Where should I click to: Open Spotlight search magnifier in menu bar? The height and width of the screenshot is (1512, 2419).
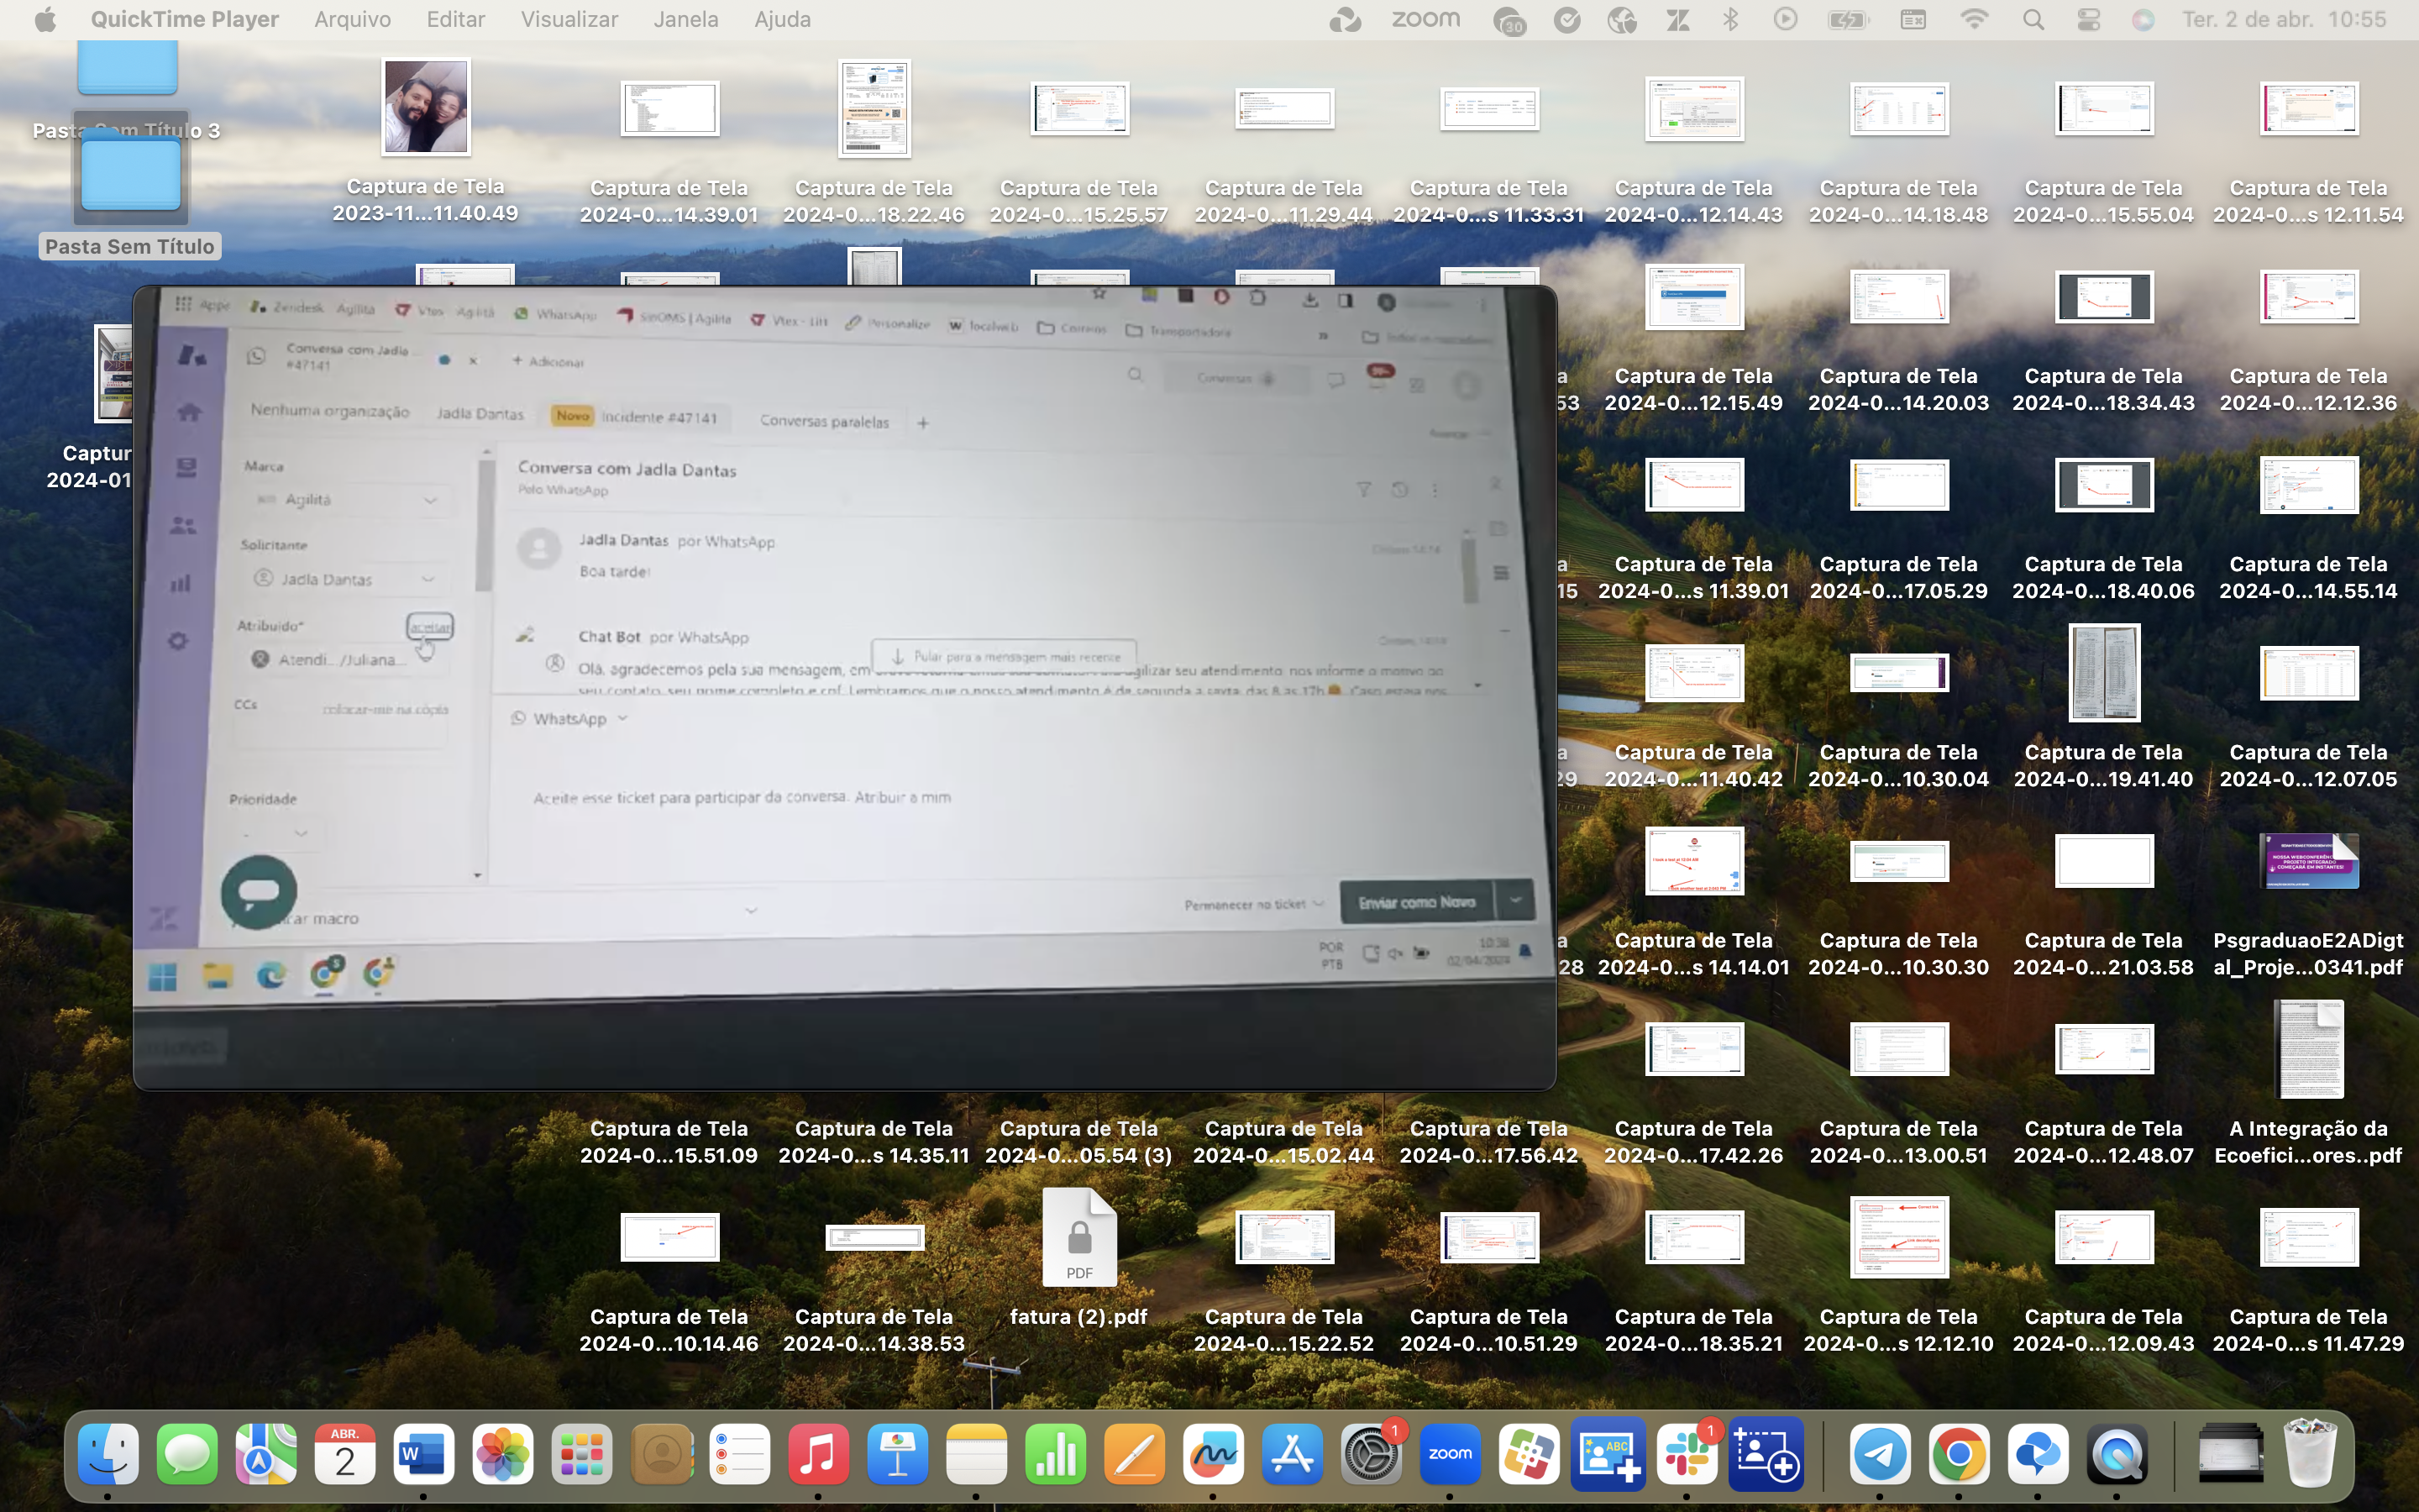point(2032,19)
